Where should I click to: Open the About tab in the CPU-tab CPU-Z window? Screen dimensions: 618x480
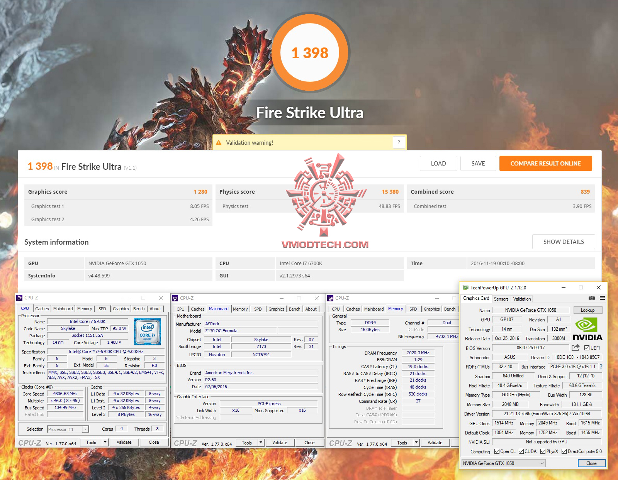155,309
